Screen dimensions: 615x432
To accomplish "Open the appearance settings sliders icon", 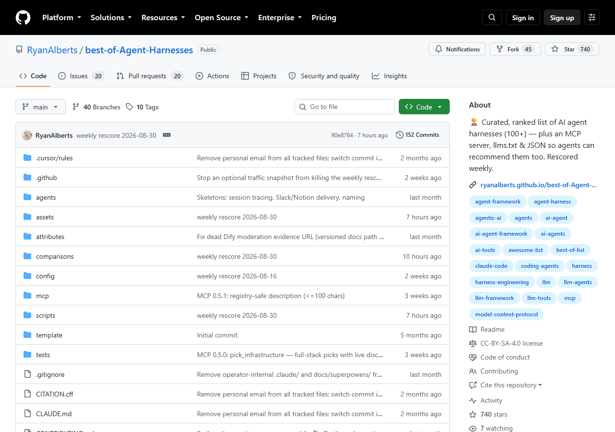I will coord(592,17).
